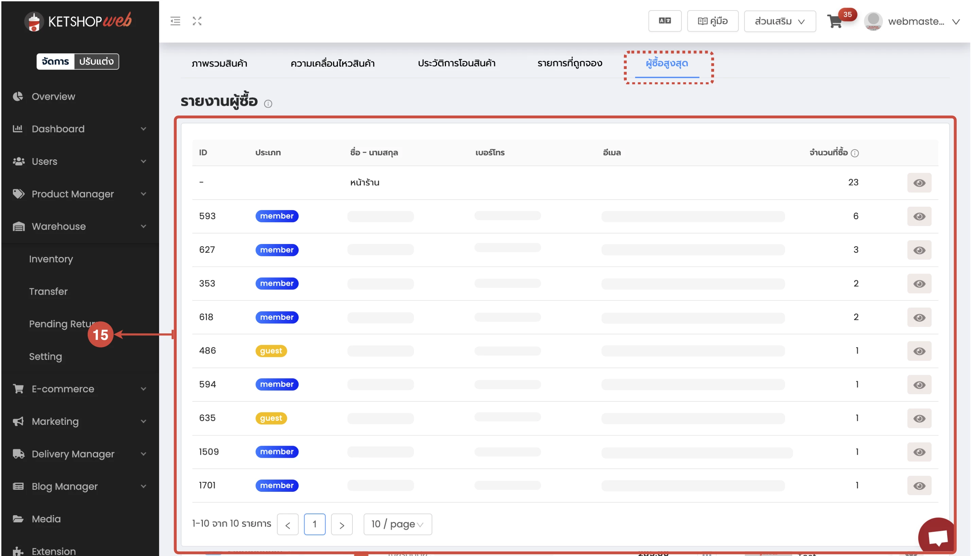
Task: Click the collapse sidebar menu icon
Action: (x=175, y=21)
